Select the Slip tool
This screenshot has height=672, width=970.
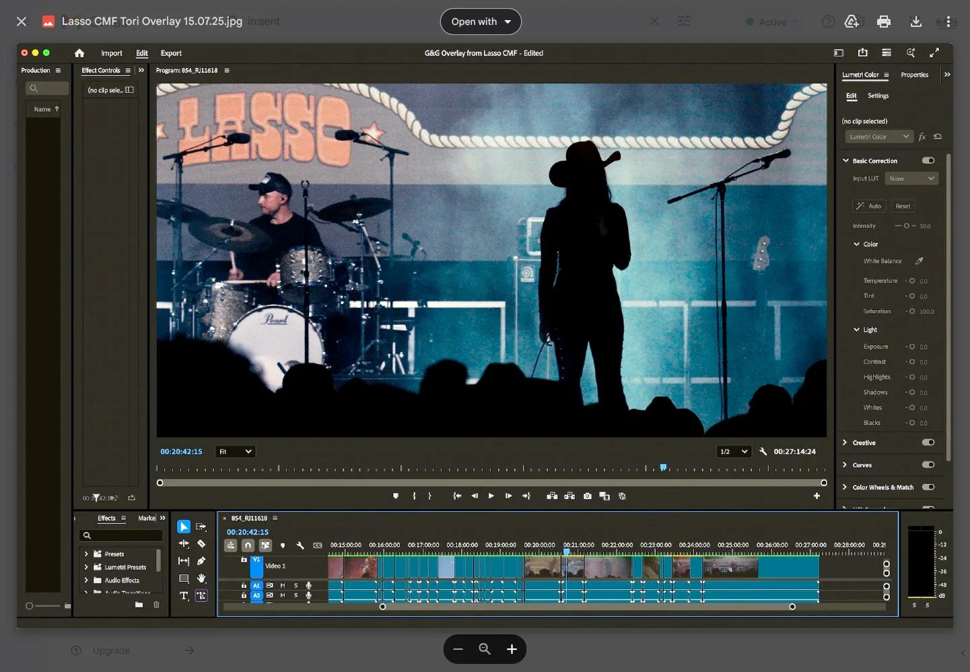[183, 561]
